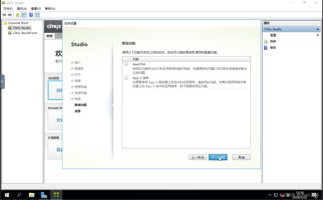Click the AppDNA feature name

point(139,64)
